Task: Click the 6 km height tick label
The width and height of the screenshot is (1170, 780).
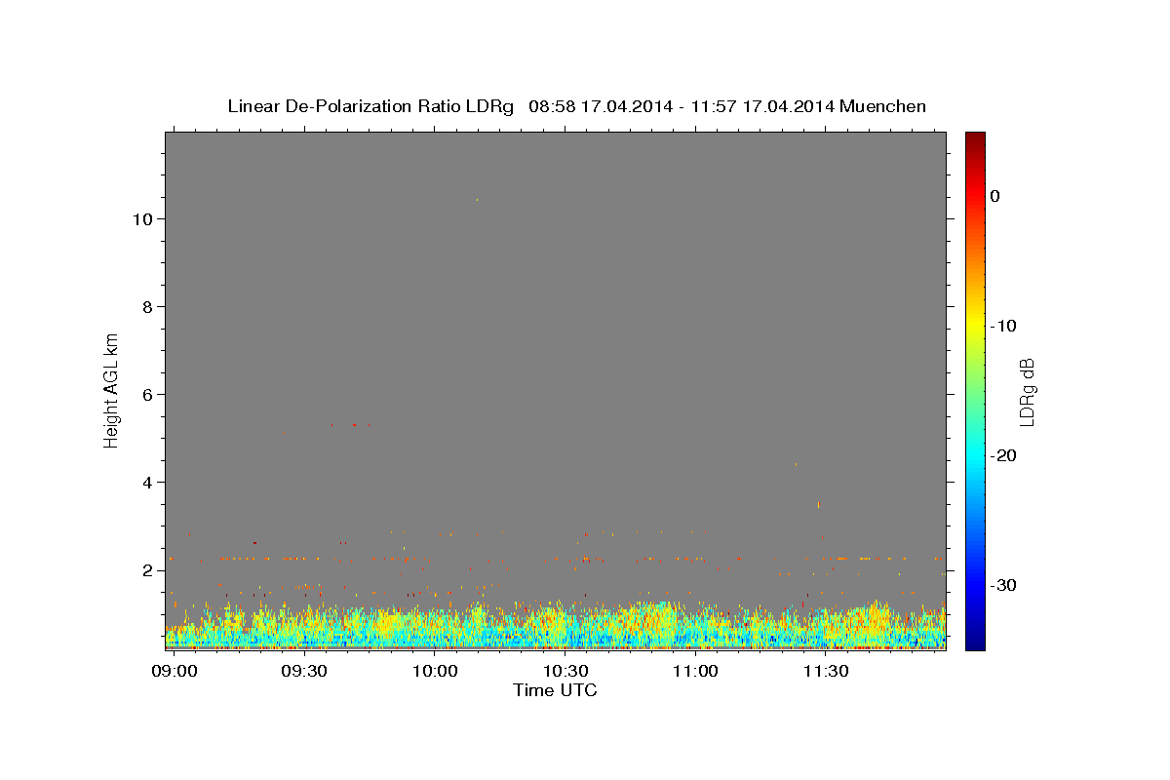Action: (x=147, y=395)
